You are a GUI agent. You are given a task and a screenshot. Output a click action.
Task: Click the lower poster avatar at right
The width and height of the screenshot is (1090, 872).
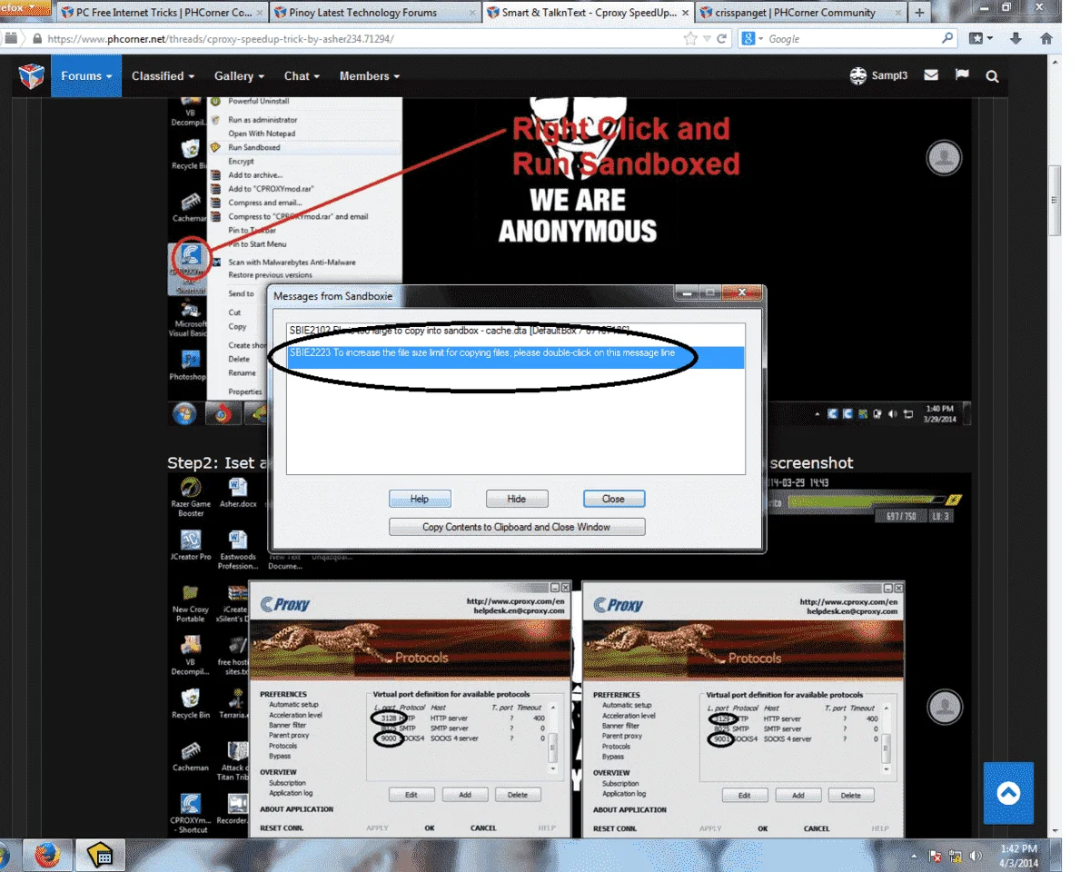[944, 707]
